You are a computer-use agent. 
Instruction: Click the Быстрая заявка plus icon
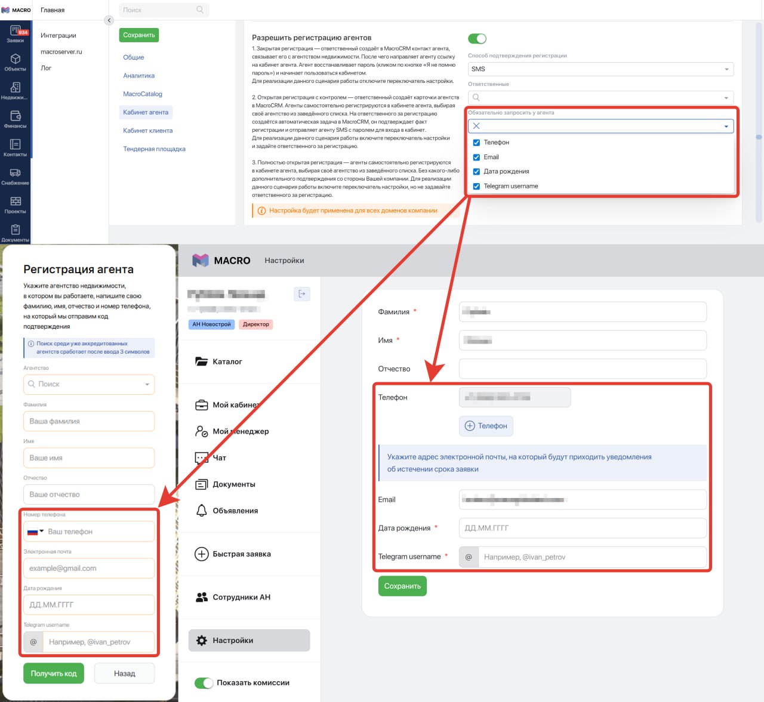click(202, 554)
